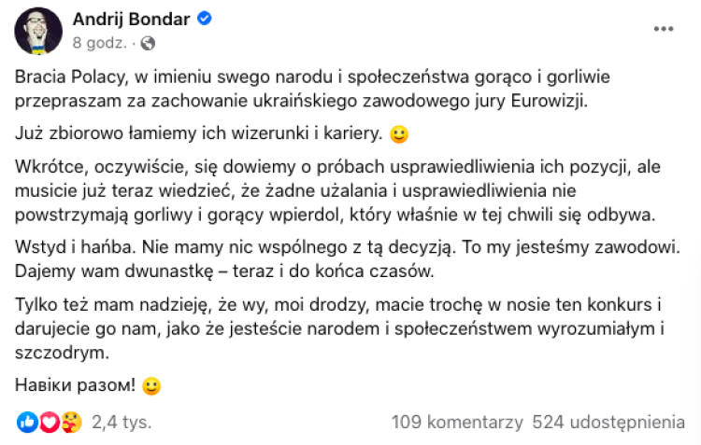Open the Andrij Bondar profile name link

(132, 20)
